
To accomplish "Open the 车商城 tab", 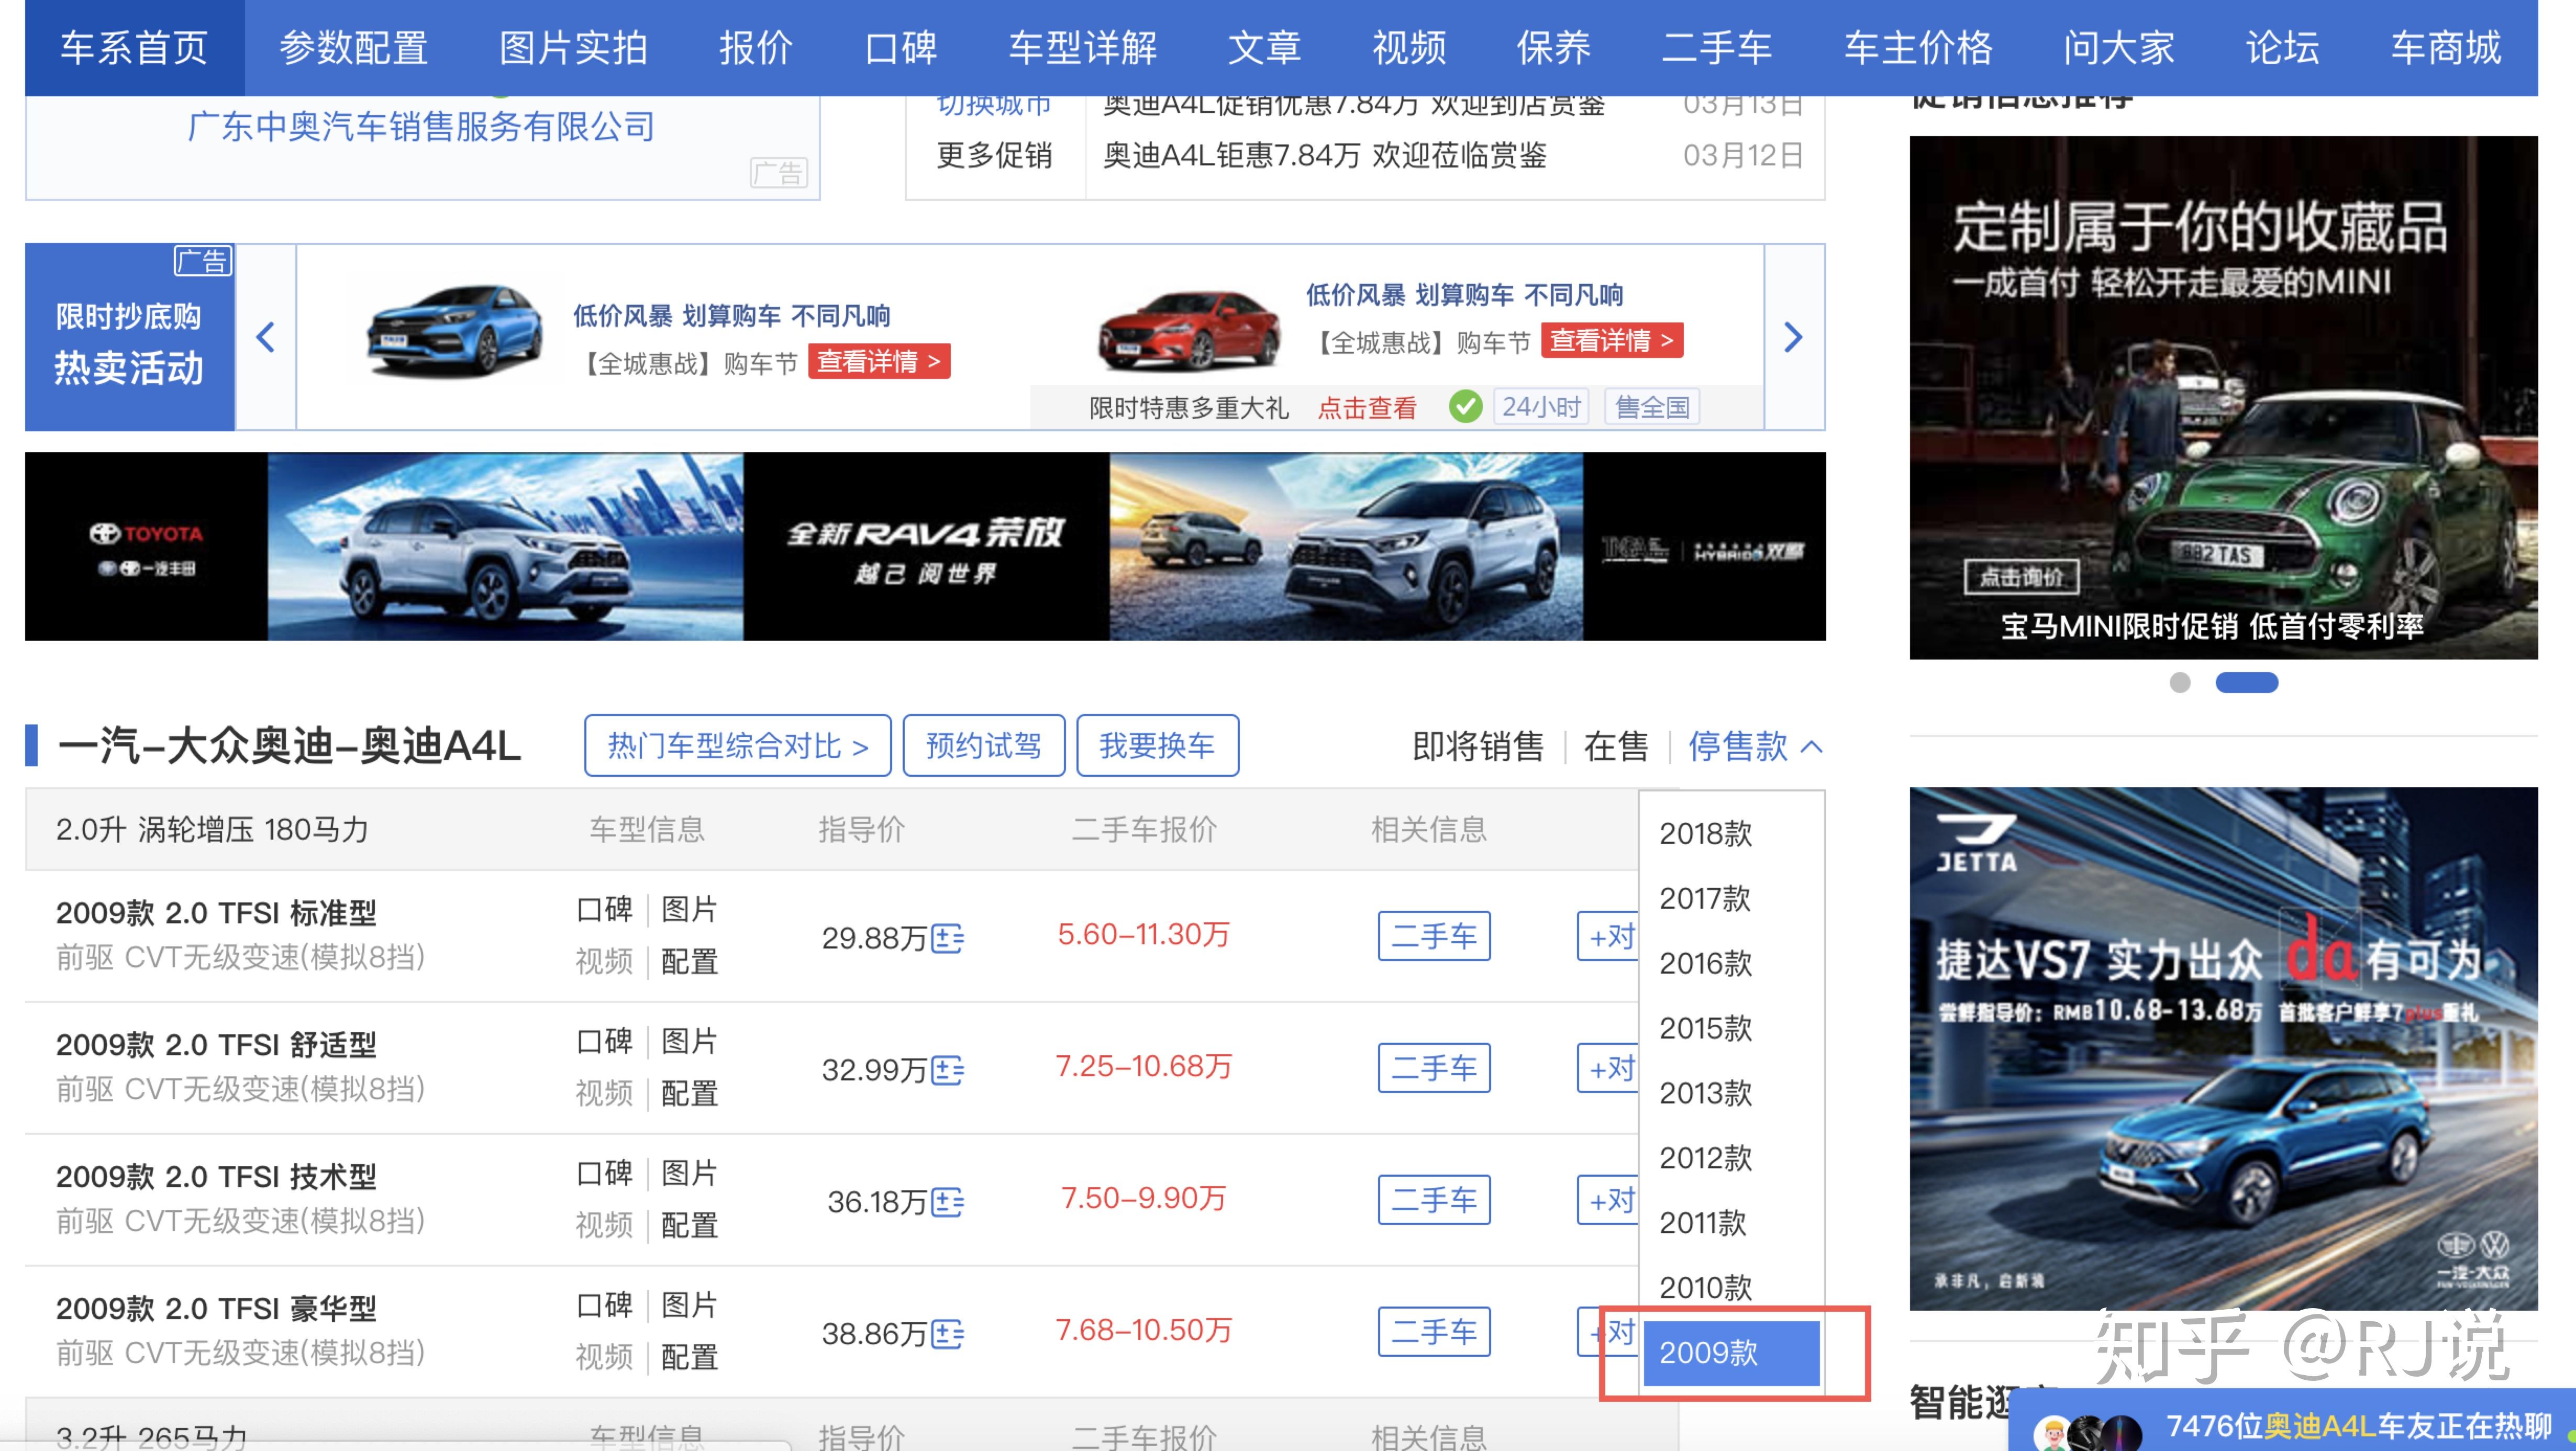I will 2445,47.
